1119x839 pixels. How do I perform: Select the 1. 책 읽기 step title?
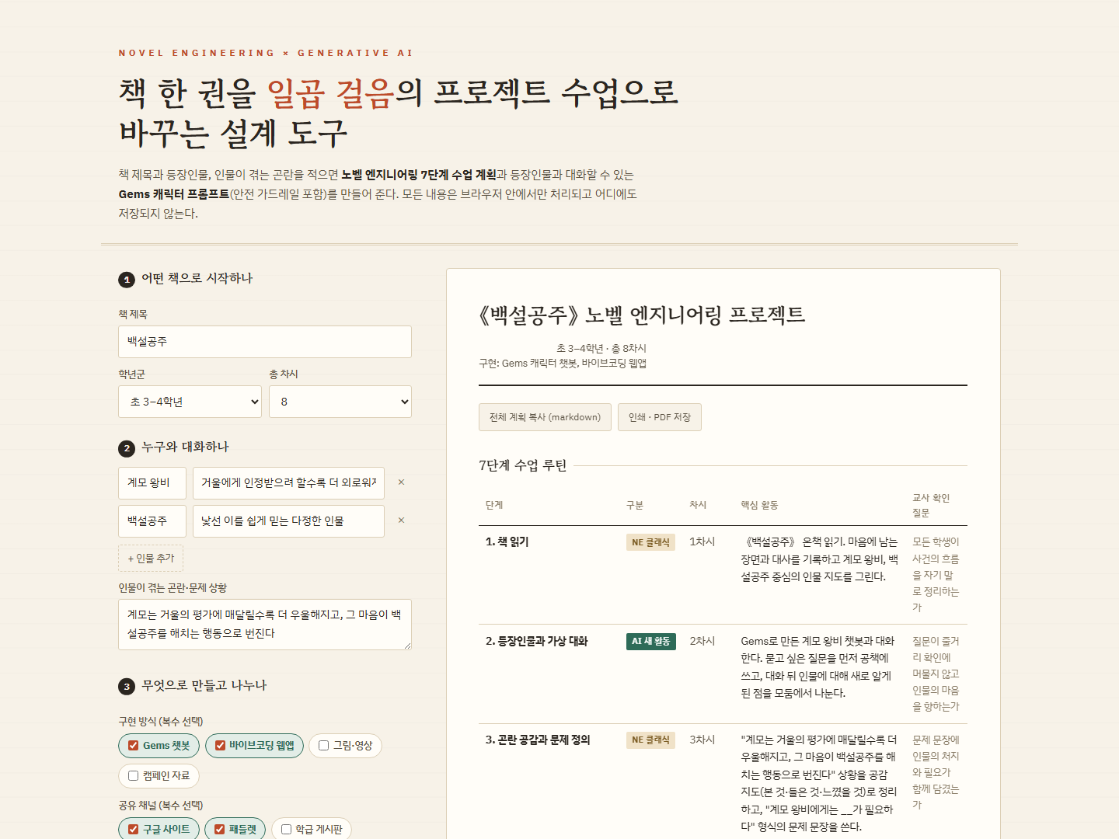[507, 542]
